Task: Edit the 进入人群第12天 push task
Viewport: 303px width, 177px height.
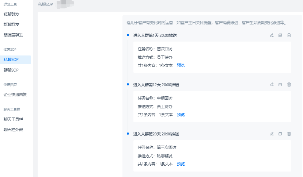Action: pyautogui.click(x=272, y=85)
